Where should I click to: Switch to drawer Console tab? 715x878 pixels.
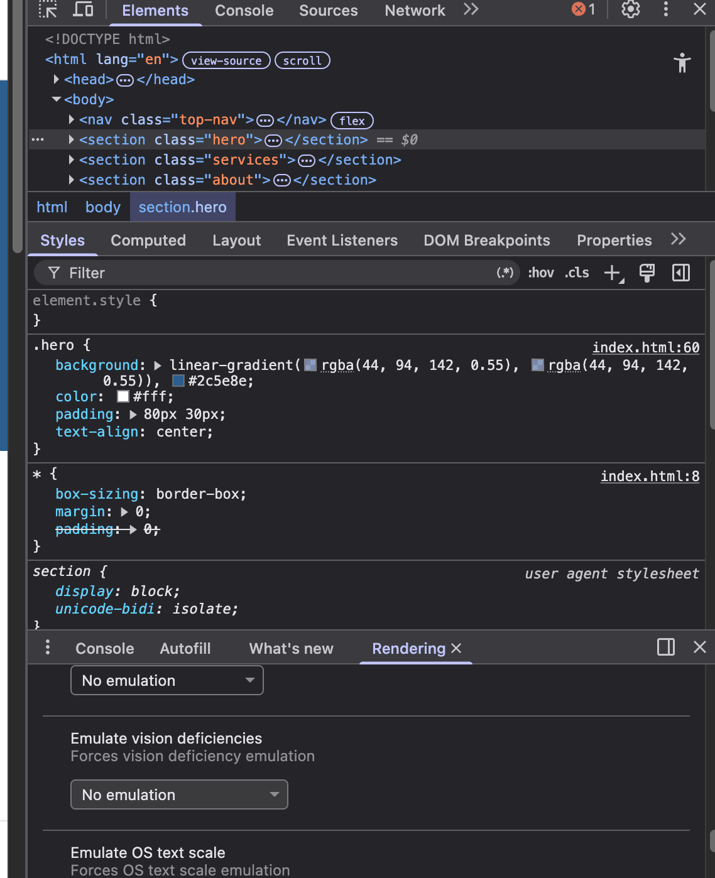(105, 649)
